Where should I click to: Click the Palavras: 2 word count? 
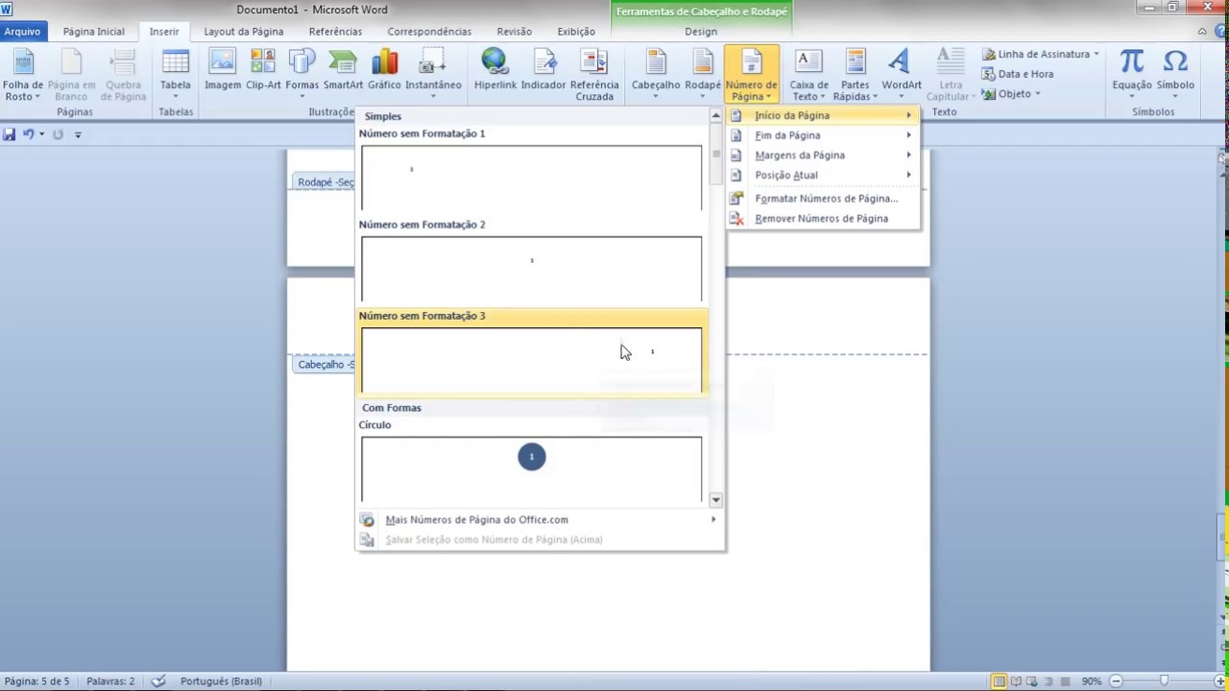click(x=110, y=681)
